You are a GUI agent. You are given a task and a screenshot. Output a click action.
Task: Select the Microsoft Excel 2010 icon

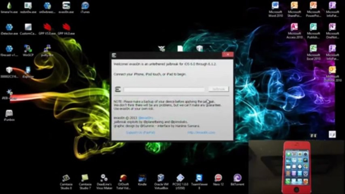click(x=313, y=52)
